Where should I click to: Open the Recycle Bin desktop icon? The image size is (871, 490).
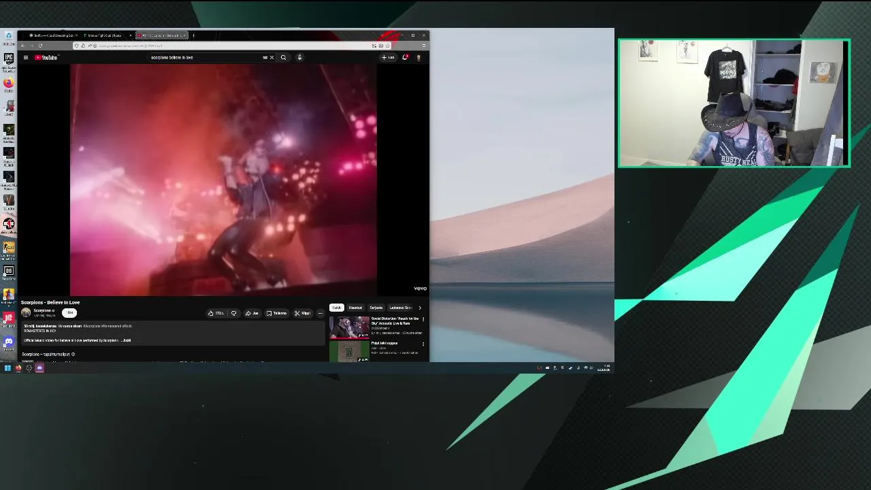click(x=8, y=38)
